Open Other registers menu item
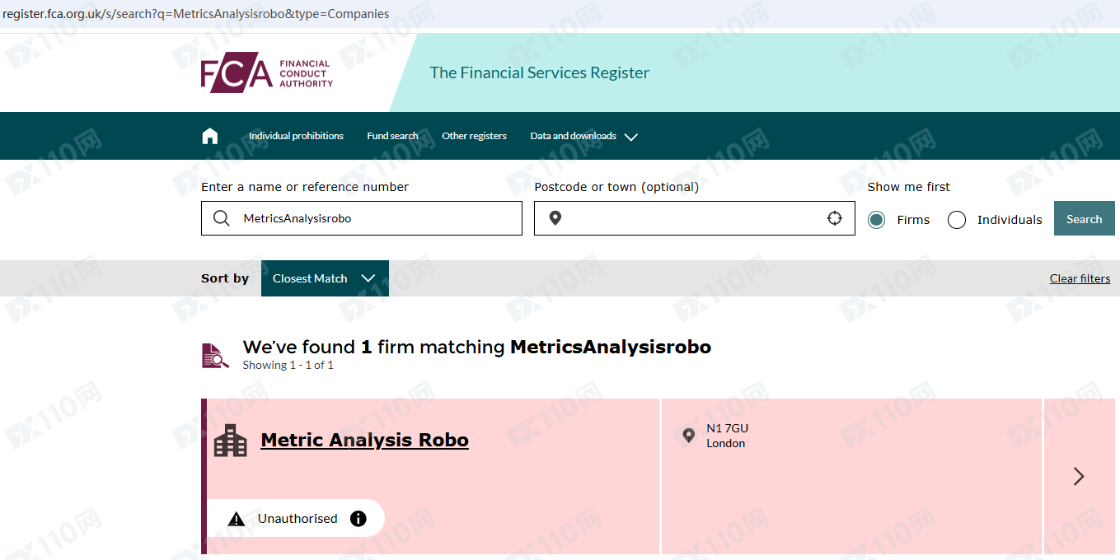Viewport: 1120px width, 560px height. click(474, 136)
